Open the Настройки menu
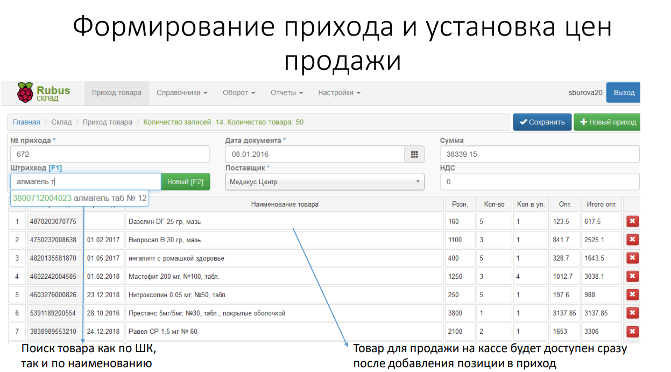This screenshot has width=671, height=372. [339, 93]
